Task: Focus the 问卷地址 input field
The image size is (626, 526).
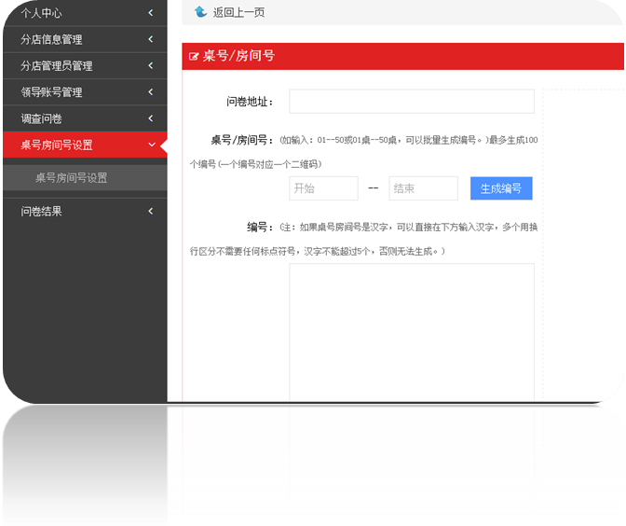Action: [x=412, y=102]
